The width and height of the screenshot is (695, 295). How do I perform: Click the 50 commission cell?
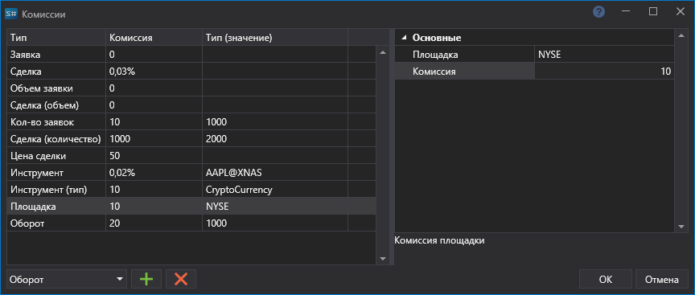click(154, 156)
